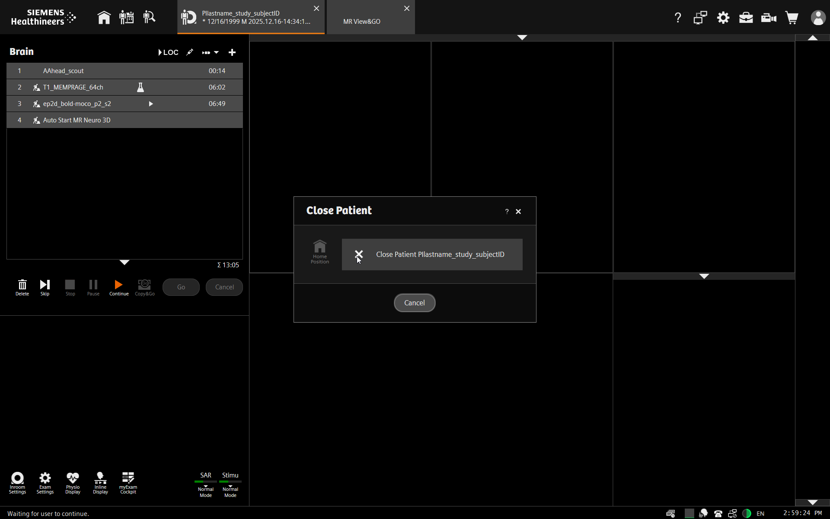
Task: Open the user account icon
Action: 818,18
